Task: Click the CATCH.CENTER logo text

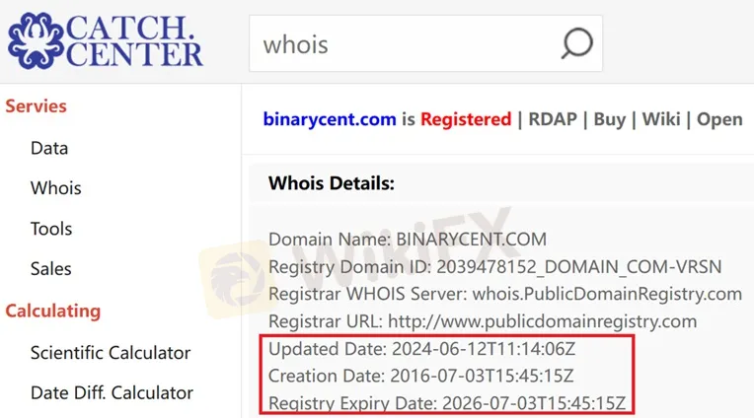Action: [134, 40]
